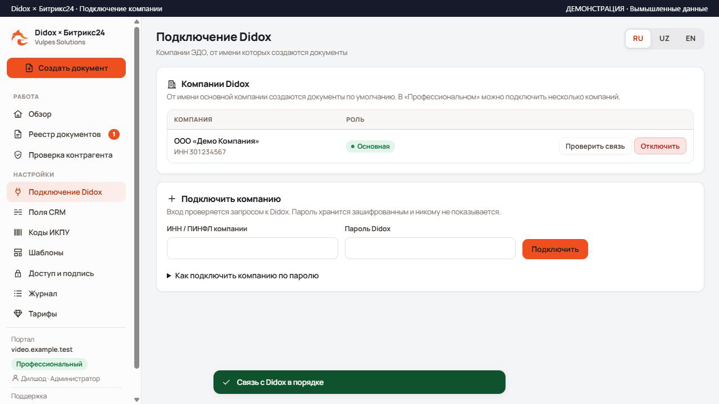
Task: Click the home icon beside Обзор
Action: (x=18, y=114)
